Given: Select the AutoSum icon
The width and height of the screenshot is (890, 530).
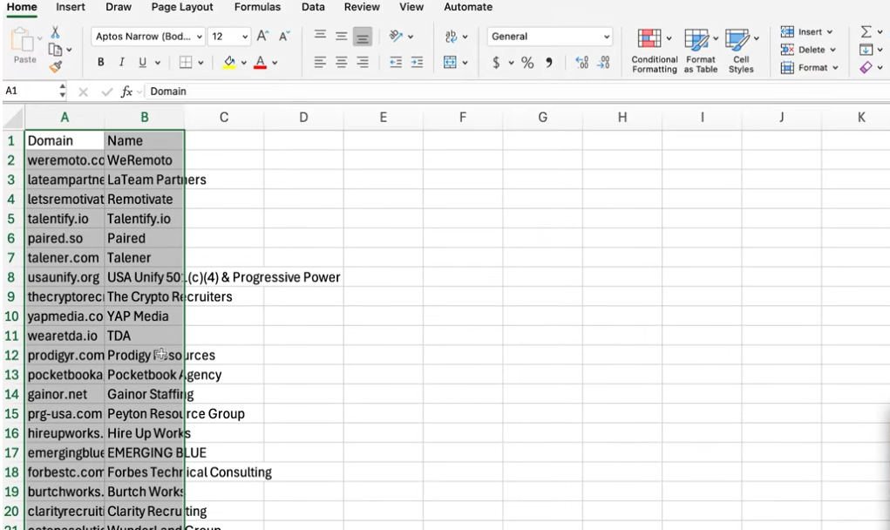Looking at the screenshot, I should pos(863,31).
